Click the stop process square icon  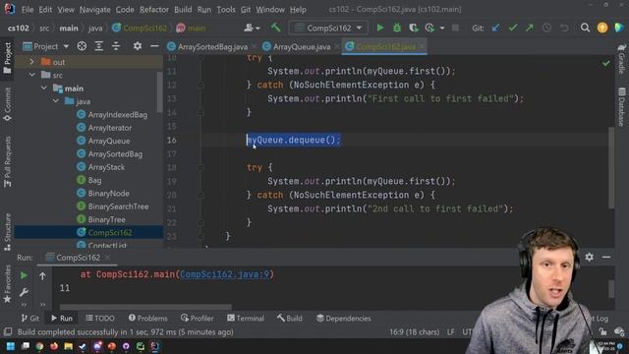click(x=455, y=28)
